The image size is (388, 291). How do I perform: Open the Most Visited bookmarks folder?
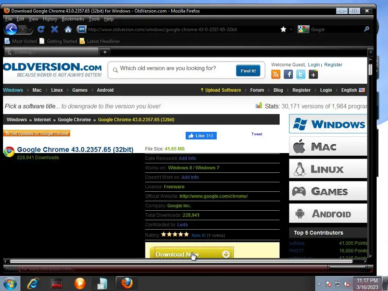(21, 41)
